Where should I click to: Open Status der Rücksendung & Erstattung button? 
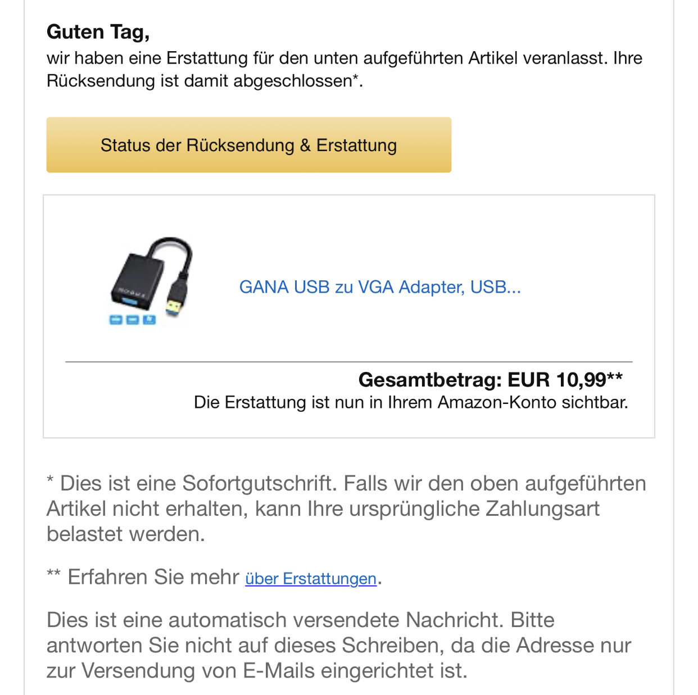point(248,145)
